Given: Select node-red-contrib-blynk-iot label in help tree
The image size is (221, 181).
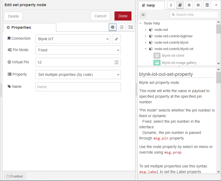Looking at the screenshot, I should point(174,49).
